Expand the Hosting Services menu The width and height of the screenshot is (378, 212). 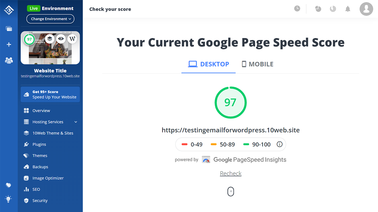[x=50, y=122]
